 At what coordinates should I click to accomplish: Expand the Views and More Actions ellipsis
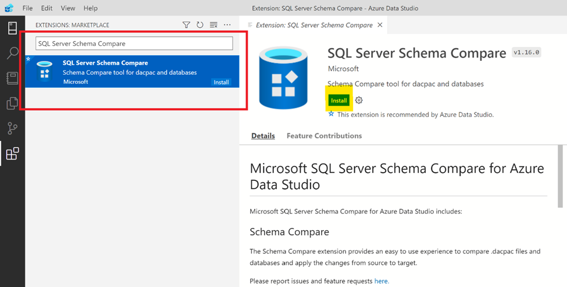[227, 25]
